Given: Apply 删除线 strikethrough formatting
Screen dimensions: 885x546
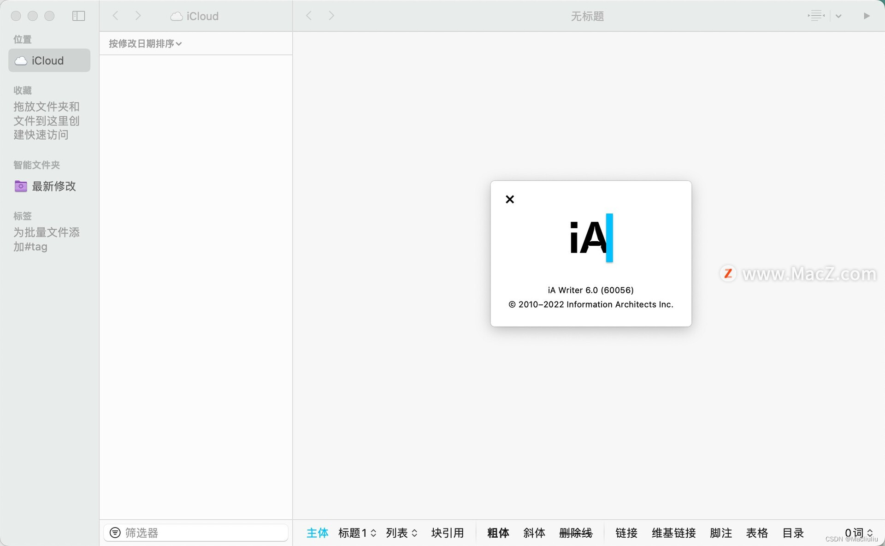Looking at the screenshot, I should tap(576, 533).
